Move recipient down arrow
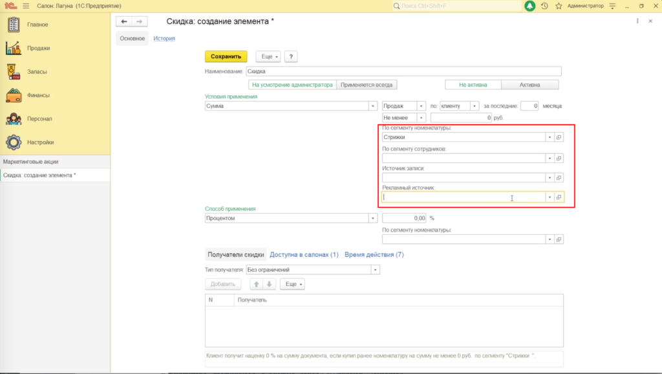Screen dimensions: 662x374 (270, 285)
